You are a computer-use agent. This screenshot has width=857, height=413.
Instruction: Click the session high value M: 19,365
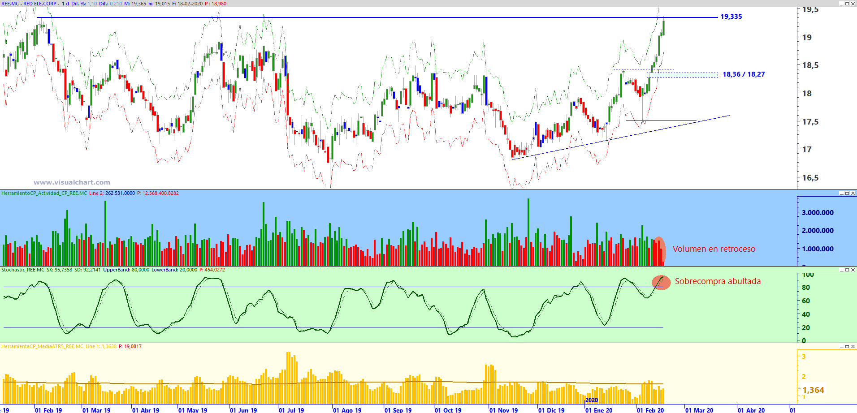[135, 4]
